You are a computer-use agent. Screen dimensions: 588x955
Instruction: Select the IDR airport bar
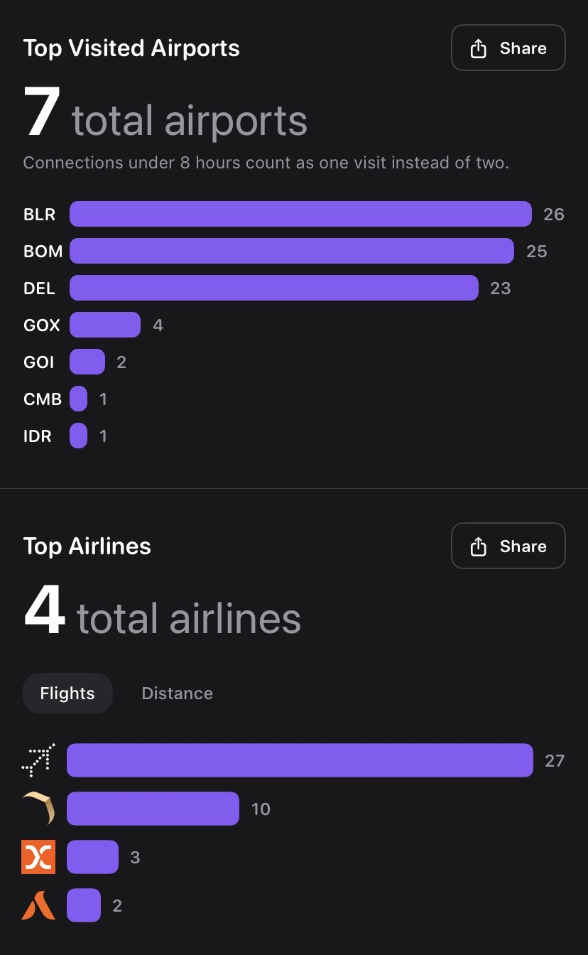click(78, 436)
